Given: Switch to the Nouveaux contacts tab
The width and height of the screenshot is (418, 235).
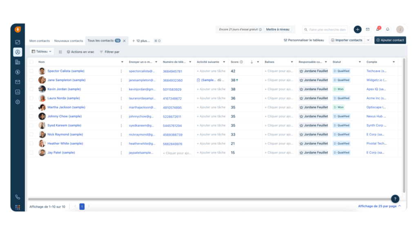Looking at the screenshot, I should (x=68, y=41).
